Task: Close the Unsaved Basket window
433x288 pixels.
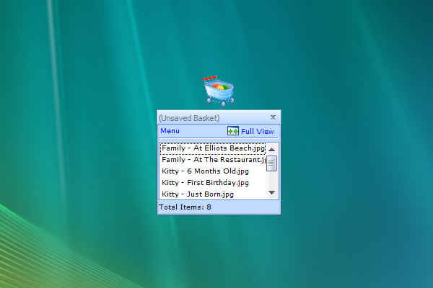Action: point(273,117)
